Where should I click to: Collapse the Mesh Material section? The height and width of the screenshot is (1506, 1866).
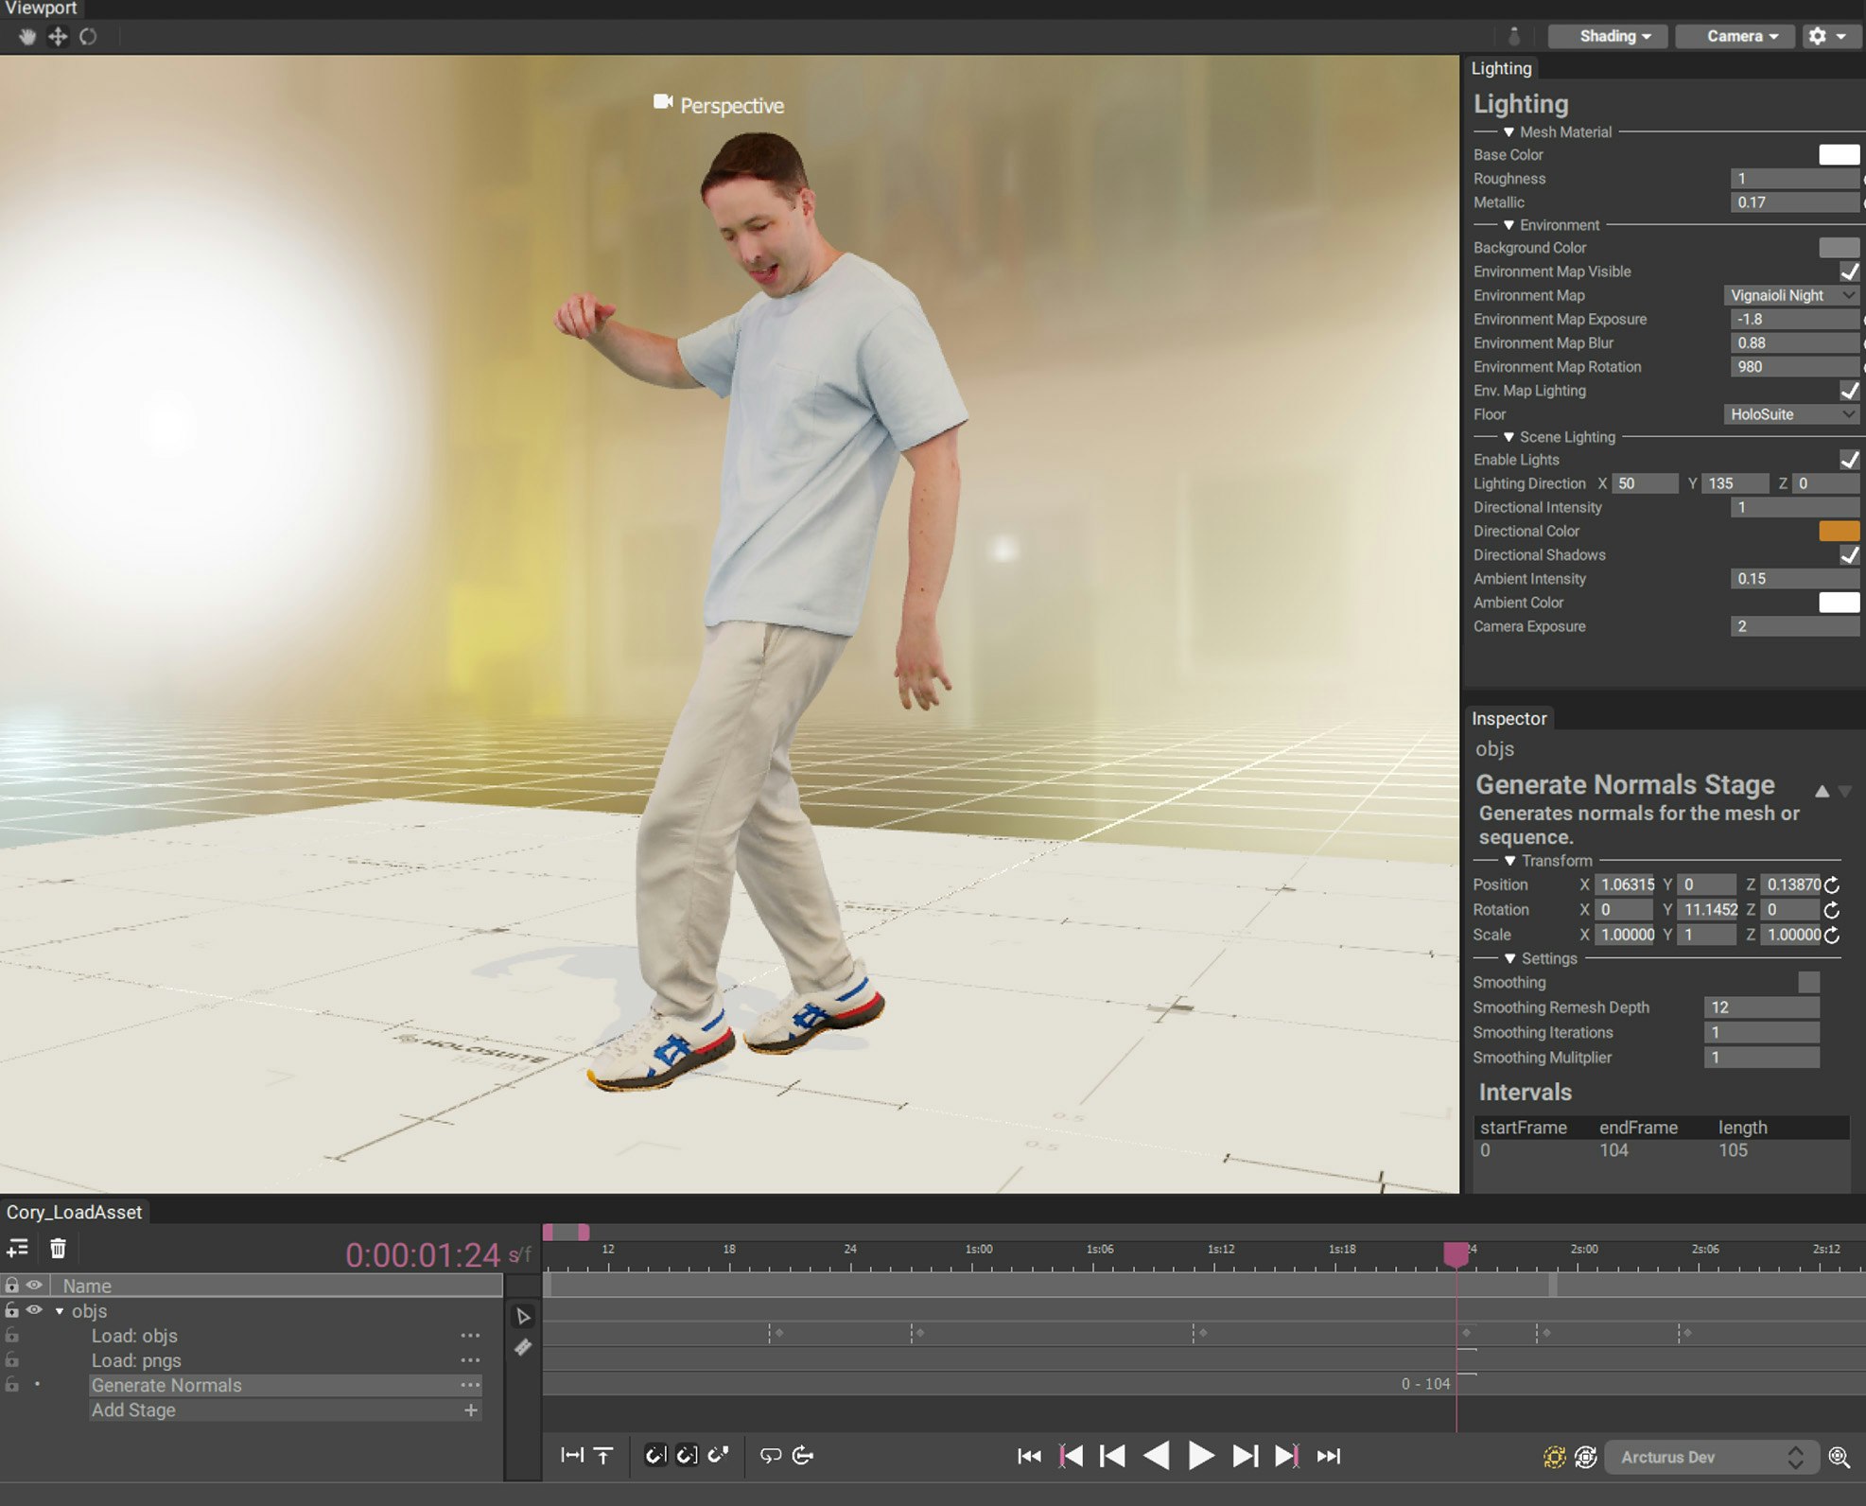[x=1508, y=132]
